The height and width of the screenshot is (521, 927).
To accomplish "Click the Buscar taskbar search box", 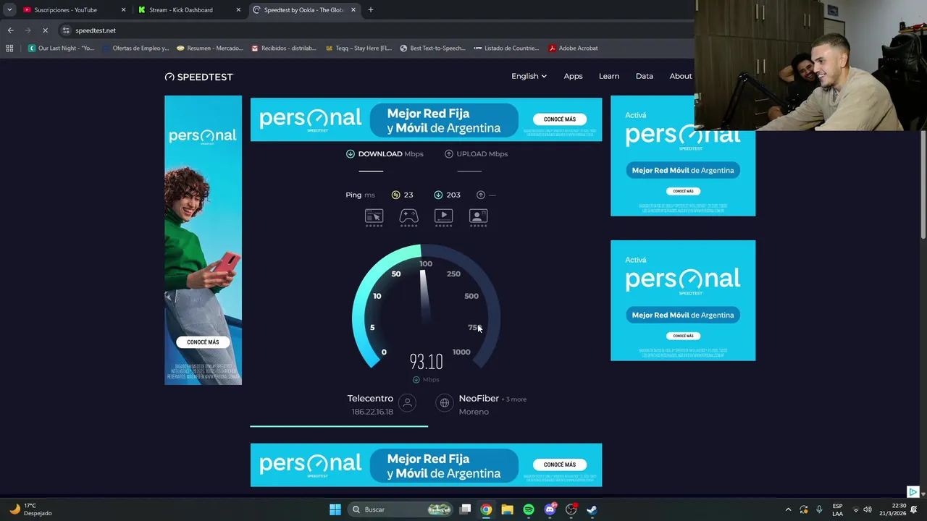I will coord(400,509).
